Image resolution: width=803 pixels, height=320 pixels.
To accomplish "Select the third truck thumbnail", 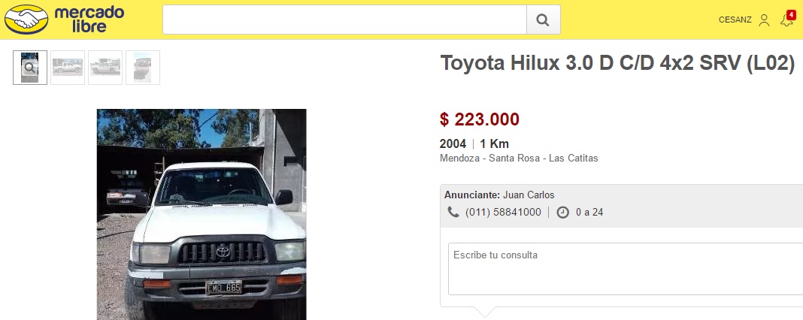I will (x=105, y=68).
